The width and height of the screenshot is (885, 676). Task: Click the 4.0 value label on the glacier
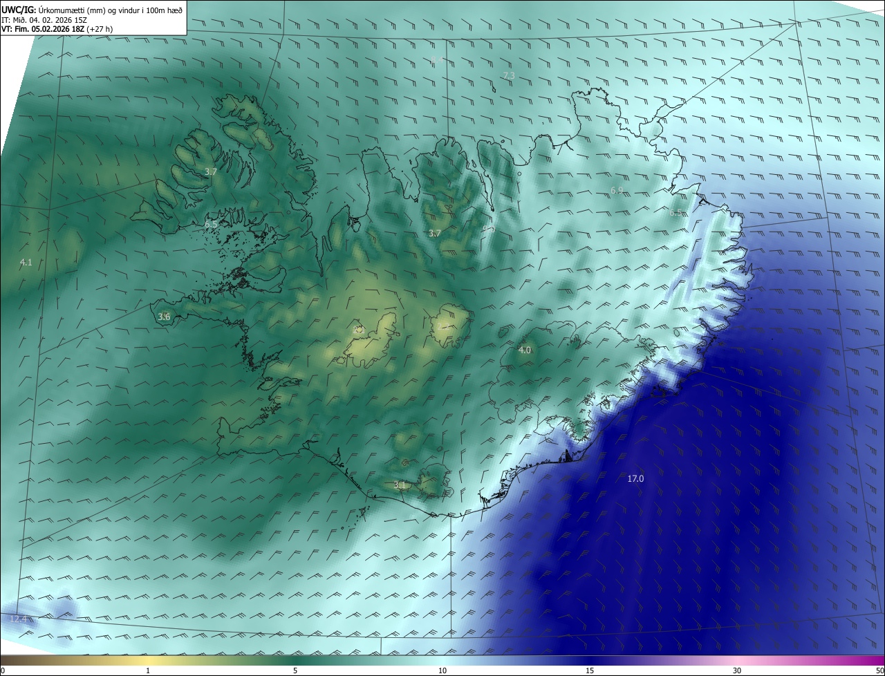[525, 350]
